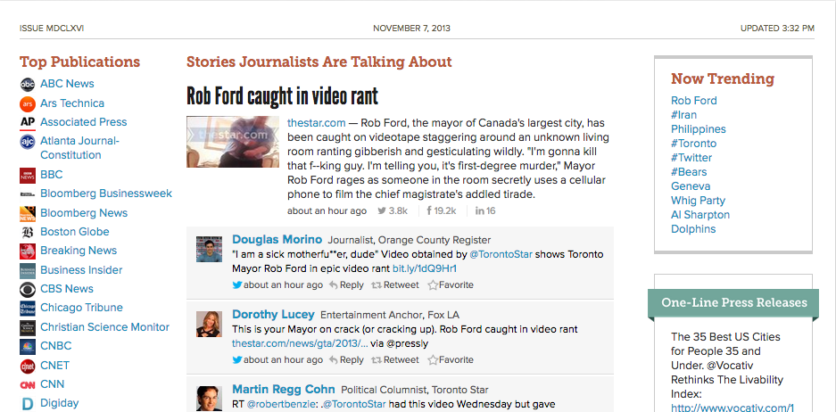The width and height of the screenshot is (836, 412).
Task: Open the vocativ.com press release link
Action: (x=733, y=408)
